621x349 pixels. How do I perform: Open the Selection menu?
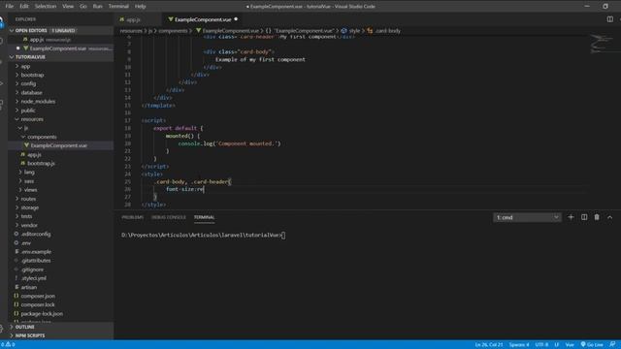pyautogui.click(x=46, y=7)
